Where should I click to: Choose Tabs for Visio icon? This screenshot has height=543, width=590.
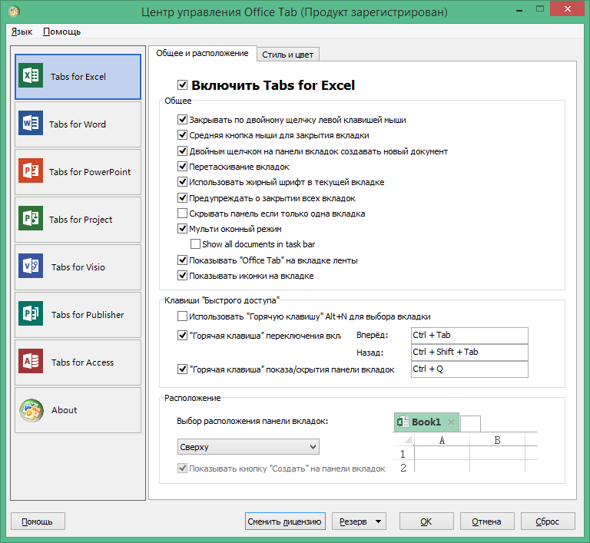[32, 267]
